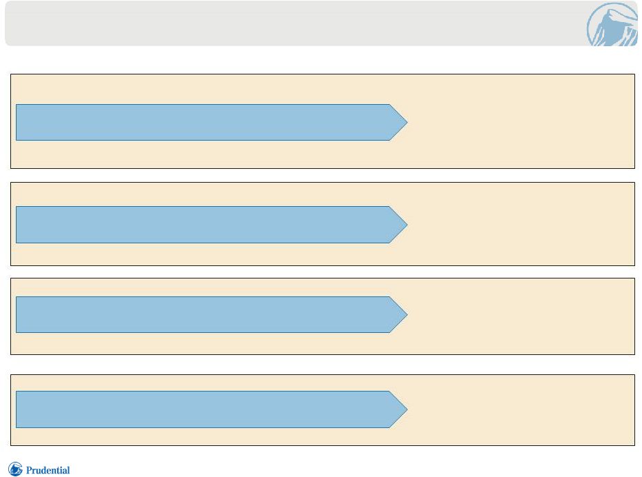Select the second blue arrow shape
Image resolution: width=642 pixels, height=477 pixels.
tap(211, 225)
